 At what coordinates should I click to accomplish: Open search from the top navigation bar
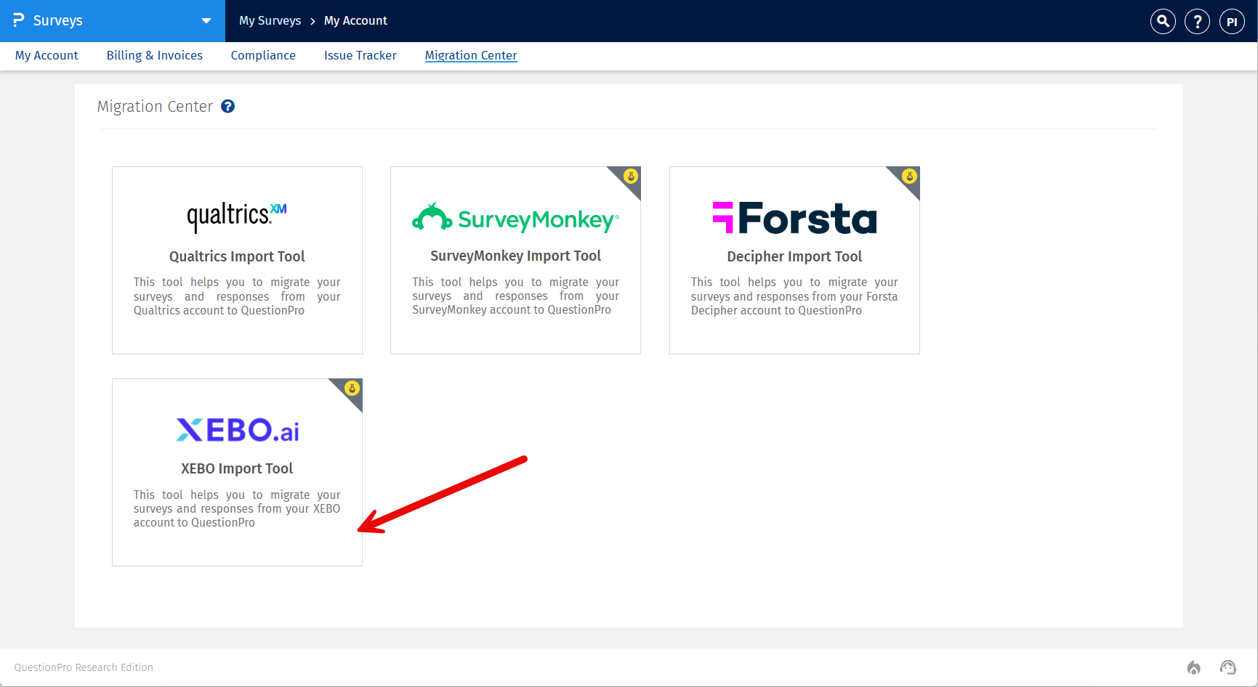(1162, 21)
